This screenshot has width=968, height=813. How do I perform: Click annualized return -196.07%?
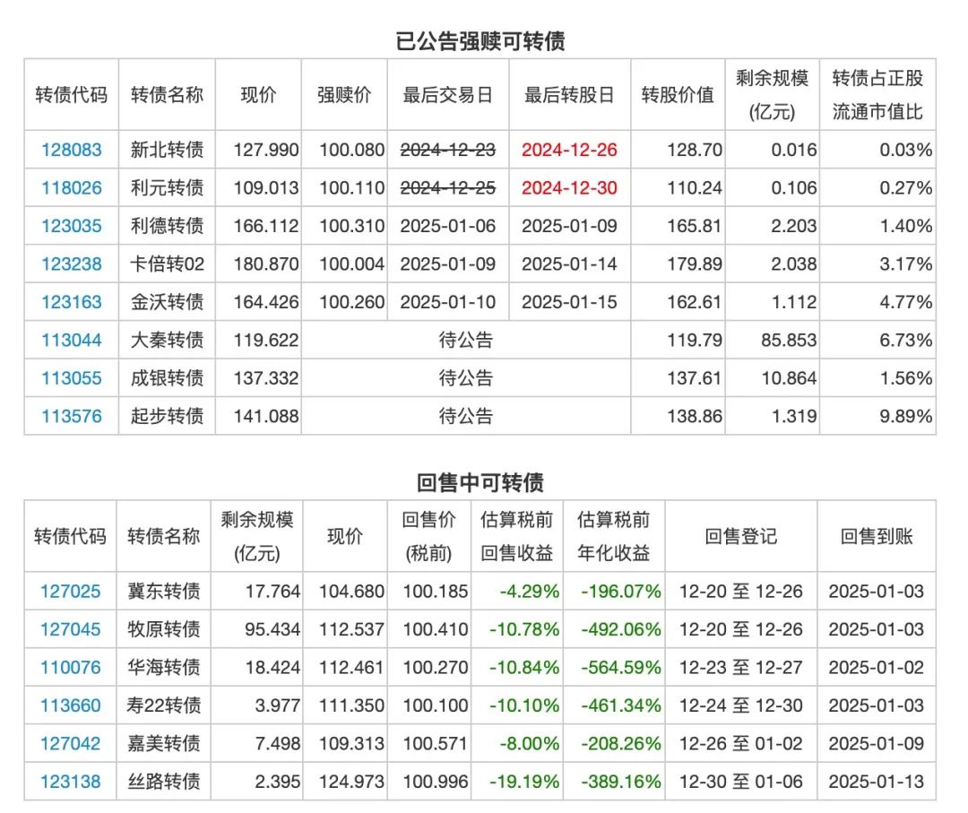[x=621, y=592]
